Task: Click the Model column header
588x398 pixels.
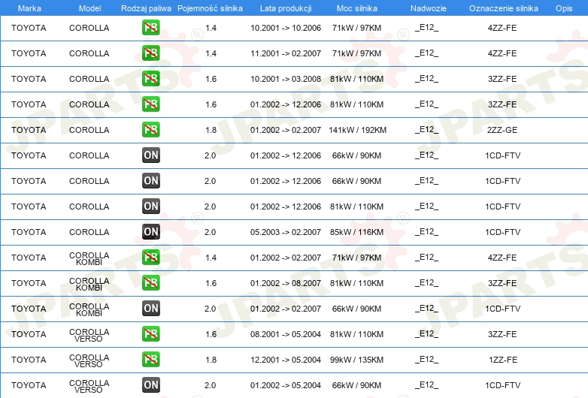Action: coord(89,8)
